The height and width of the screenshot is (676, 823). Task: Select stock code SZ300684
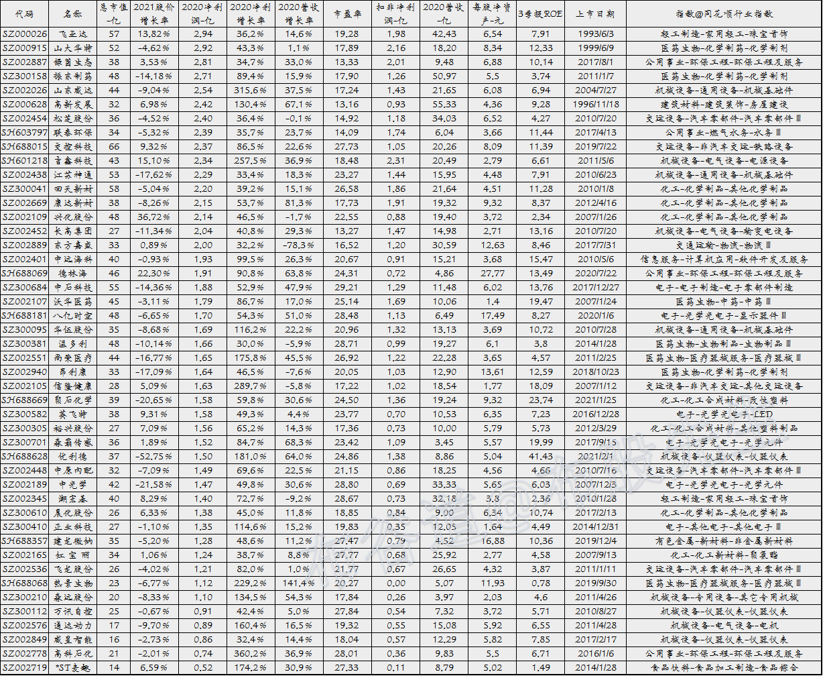pyautogui.click(x=24, y=288)
